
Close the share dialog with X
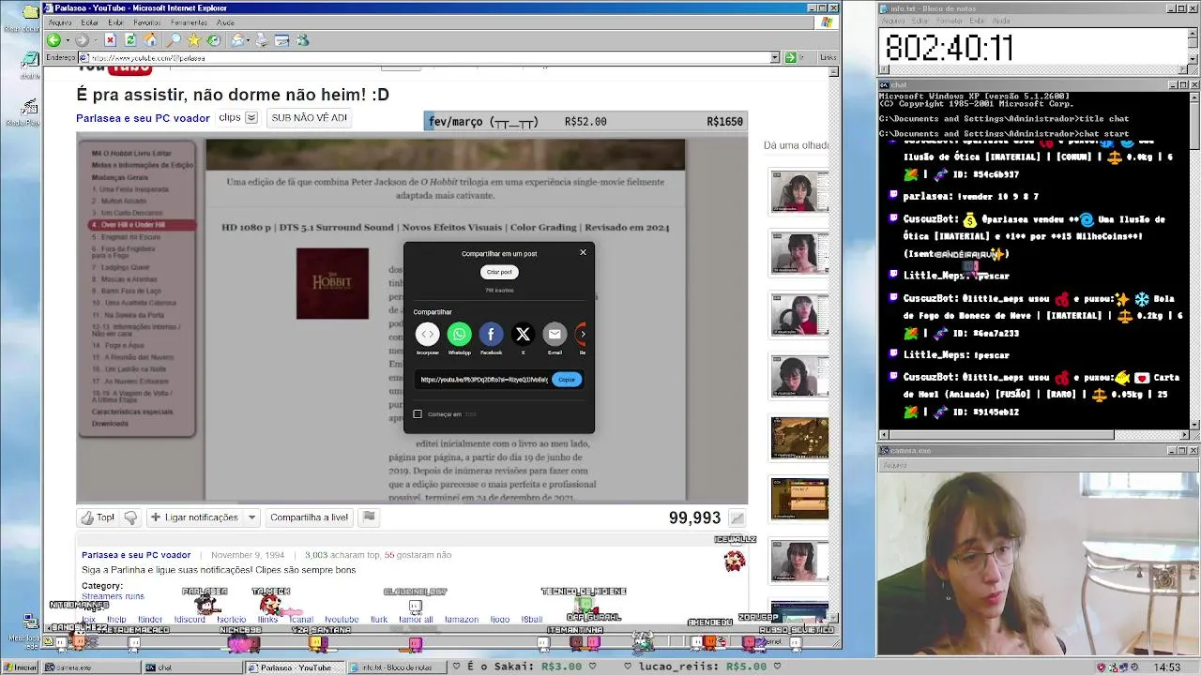[x=583, y=252]
